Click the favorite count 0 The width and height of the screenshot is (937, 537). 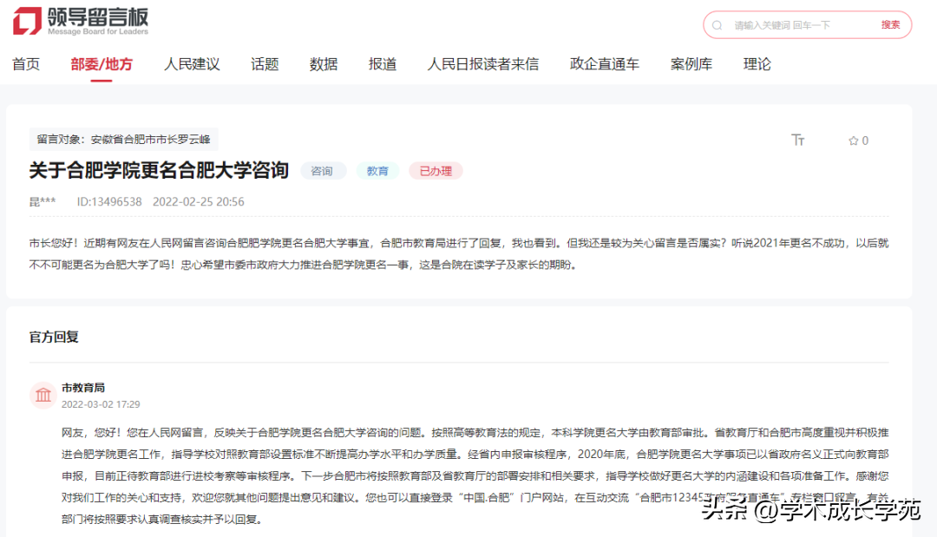click(x=865, y=141)
